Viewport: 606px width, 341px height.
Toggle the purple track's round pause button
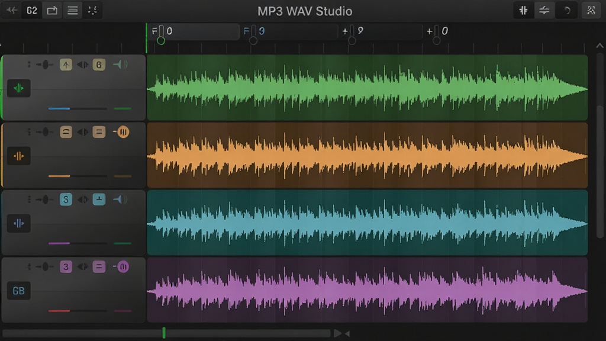(x=123, y=267)
